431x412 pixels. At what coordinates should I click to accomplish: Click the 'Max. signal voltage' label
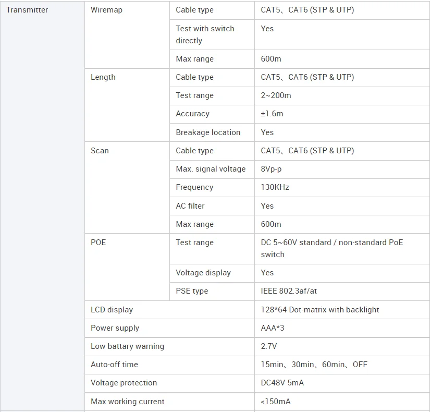click(x=211, y=169)
